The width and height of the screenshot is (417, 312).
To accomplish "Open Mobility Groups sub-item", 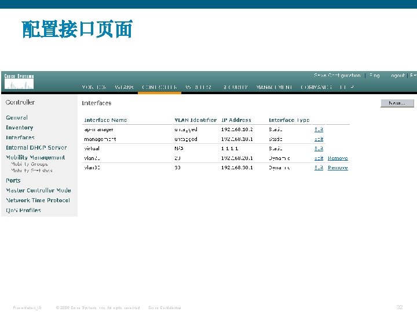I will pyautogui.click(x=30, y=164).
